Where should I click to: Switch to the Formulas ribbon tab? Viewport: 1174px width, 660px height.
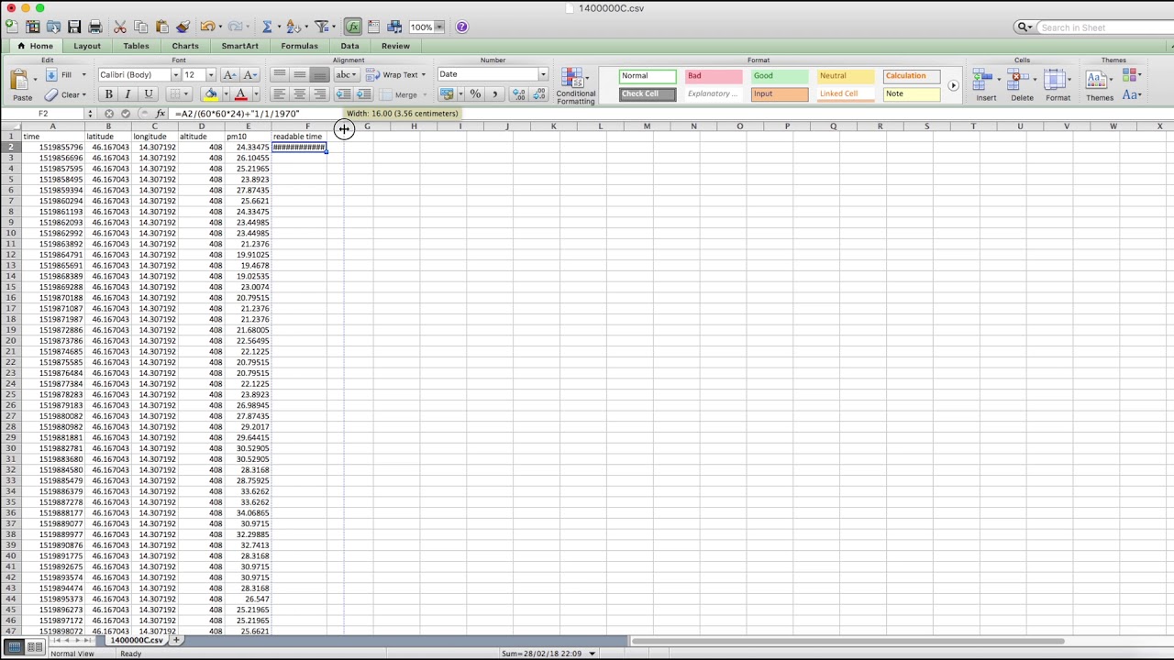299,46
